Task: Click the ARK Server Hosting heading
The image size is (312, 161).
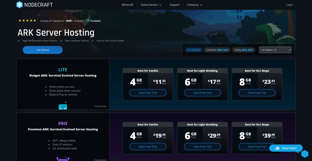Action: click(56, 33)
